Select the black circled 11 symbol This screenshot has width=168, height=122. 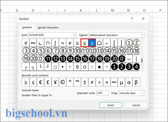48,59
